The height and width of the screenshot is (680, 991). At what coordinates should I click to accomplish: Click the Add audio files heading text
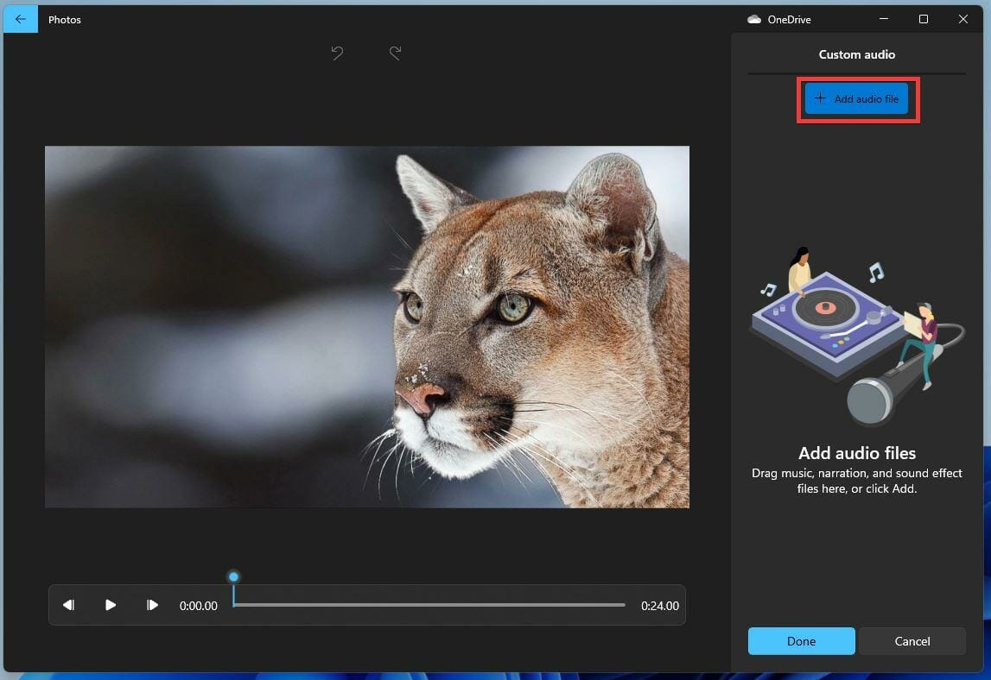(856, 453)
